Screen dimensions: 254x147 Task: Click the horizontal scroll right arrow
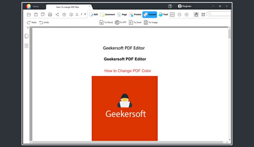pyautogui.click(x=227, y=142)
